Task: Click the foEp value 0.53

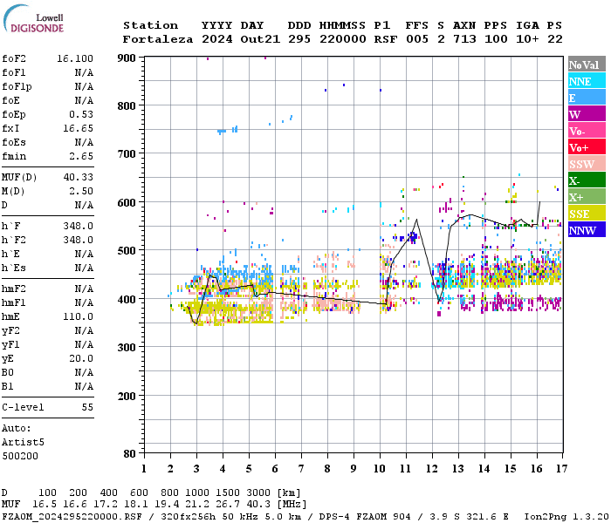Action: [x=81, y=114]
